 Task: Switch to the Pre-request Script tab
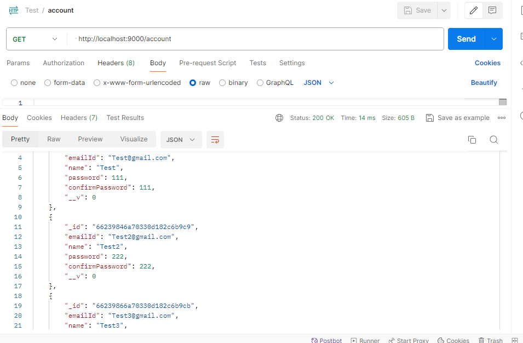[208, 63]
